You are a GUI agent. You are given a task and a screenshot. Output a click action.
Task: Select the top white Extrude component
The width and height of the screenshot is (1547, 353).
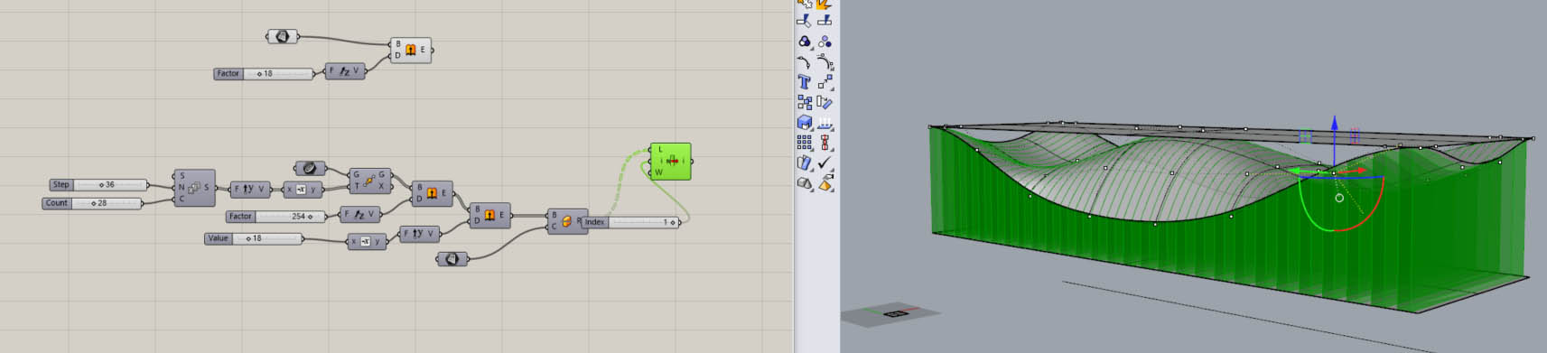pyautogui.click(x=411, y=50)
